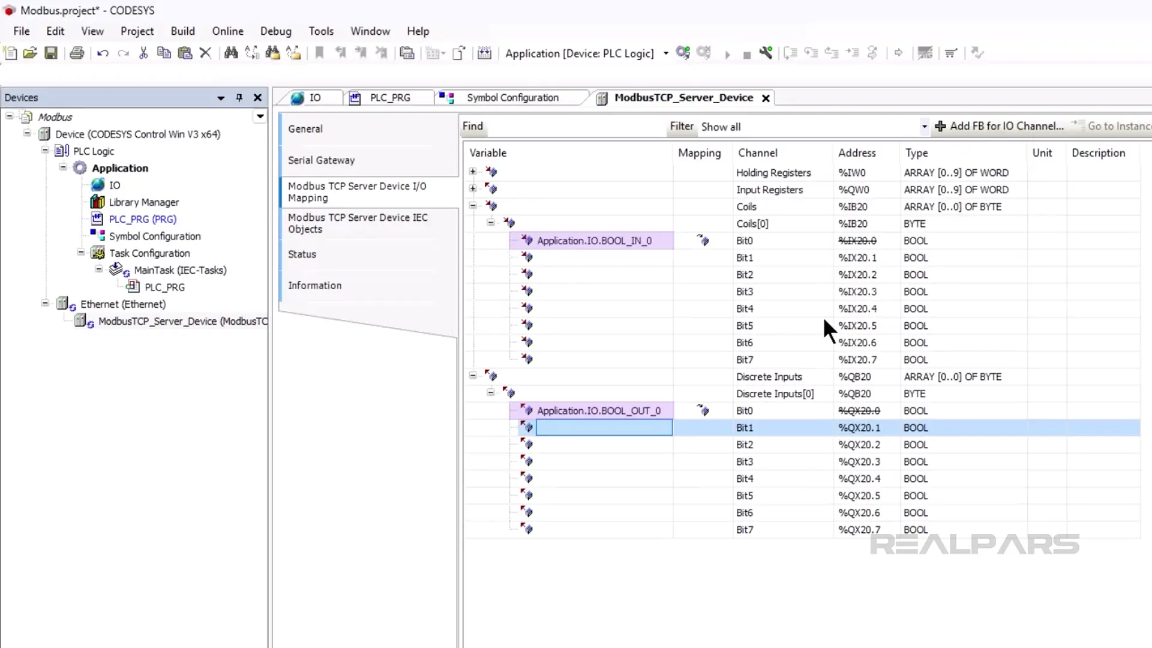Open the File menu
The width and height of the screenshot is (1152, 648).
coord(22,31)
